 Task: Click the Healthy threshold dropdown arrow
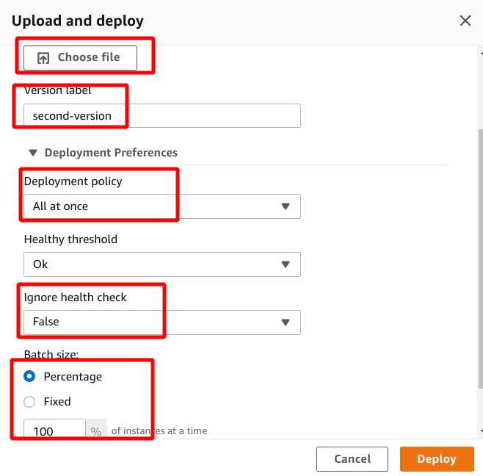click(x=286, y=264)
